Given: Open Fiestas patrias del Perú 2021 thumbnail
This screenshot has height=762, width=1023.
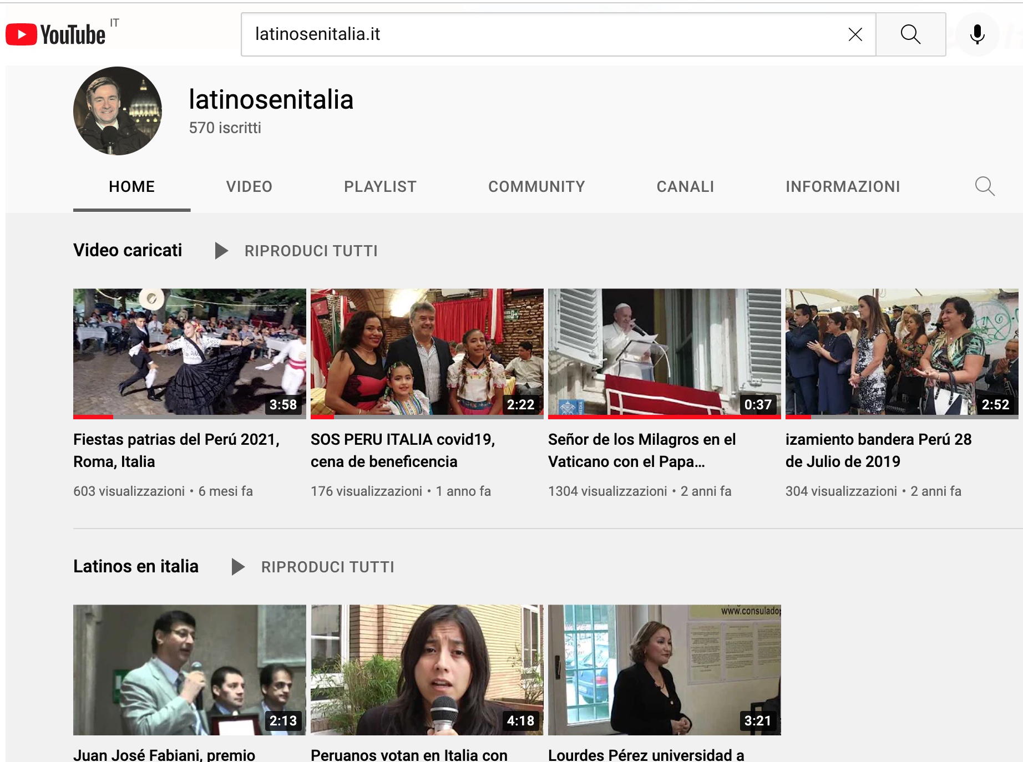Looking at the screenshot, I should pyautogui.click(x=190, y=353).
